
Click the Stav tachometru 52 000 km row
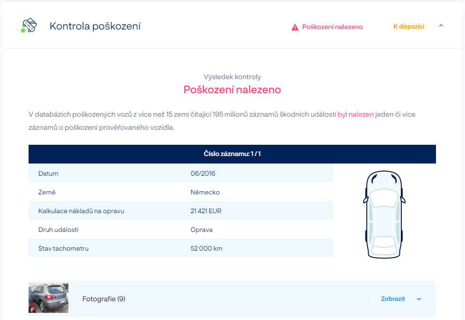(181, 248)
